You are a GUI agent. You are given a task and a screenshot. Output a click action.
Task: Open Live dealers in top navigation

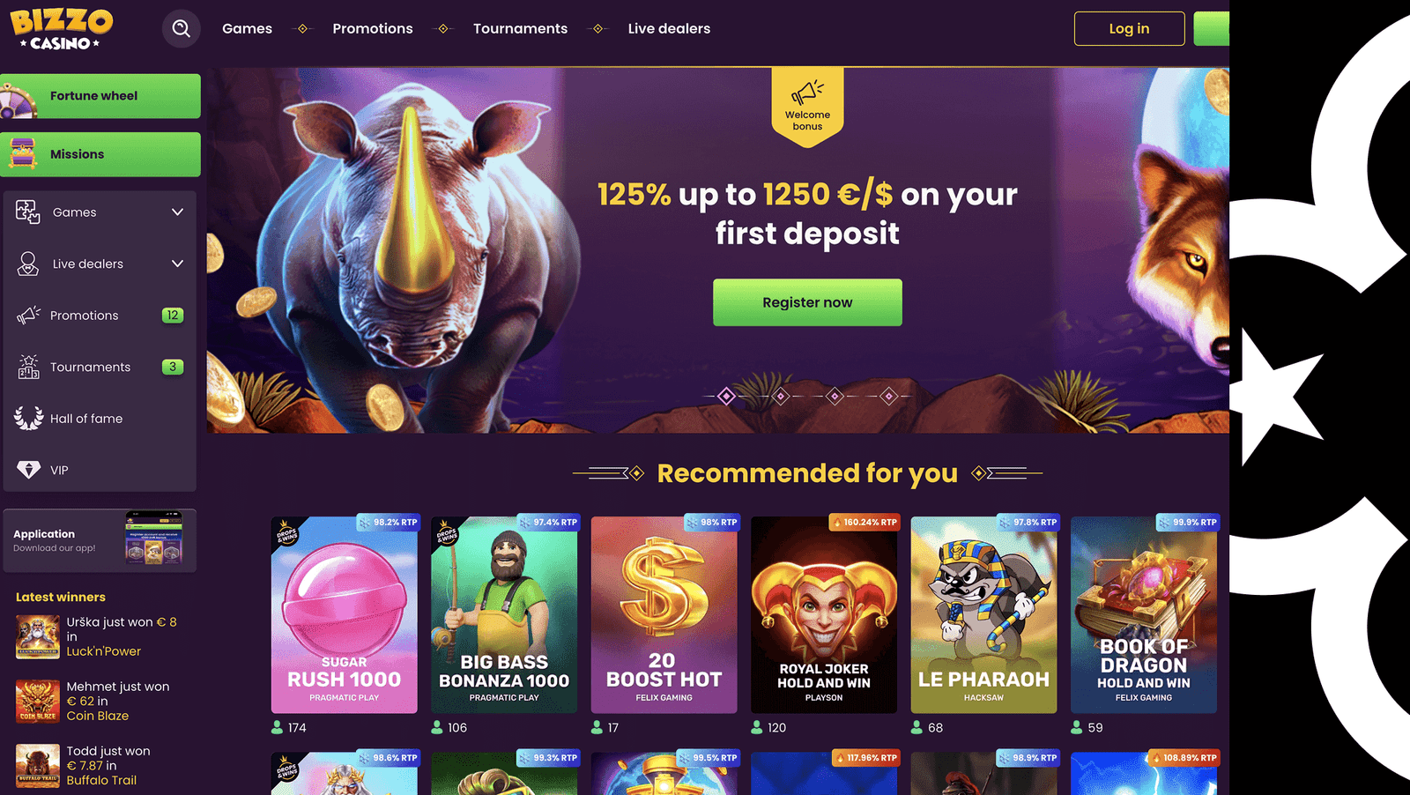669,28
